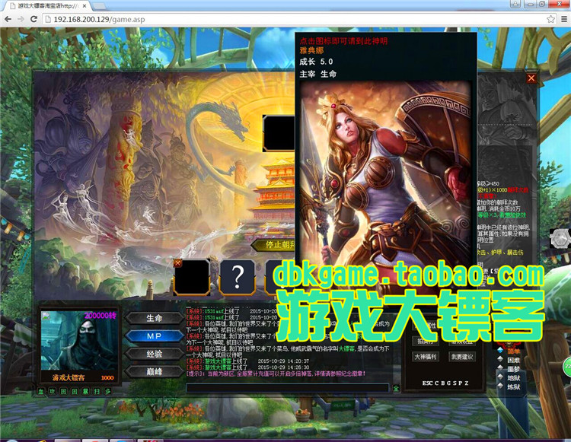
Task: Click the 经验 button
Action: click(x=155, y=354)
